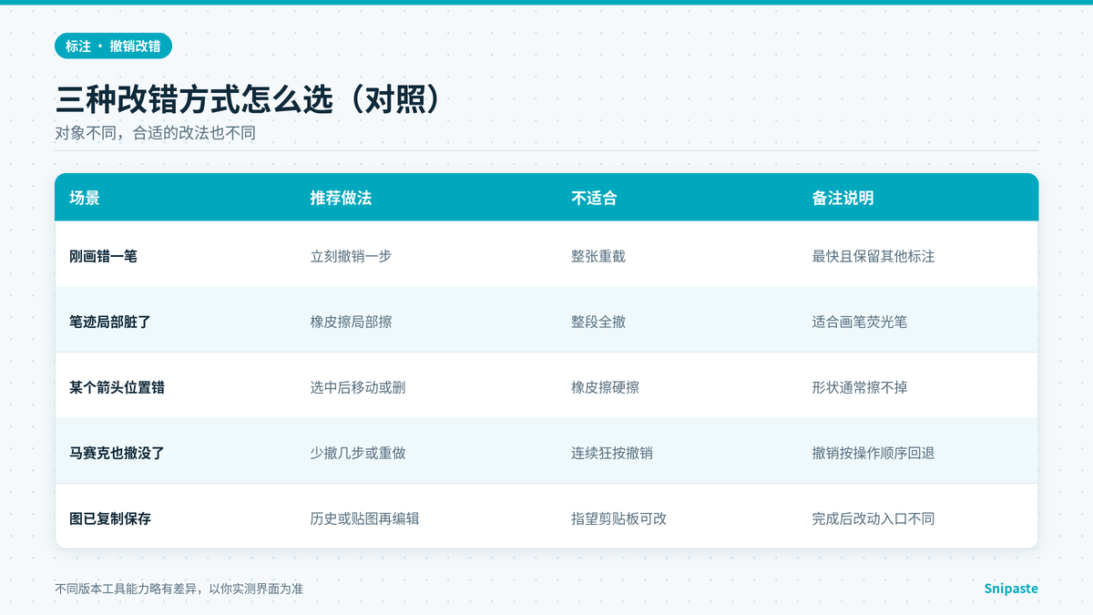Click the cell 指望剪贴板可改
The height and width of the screenshot is (615, 1093).
pos(618,518)
